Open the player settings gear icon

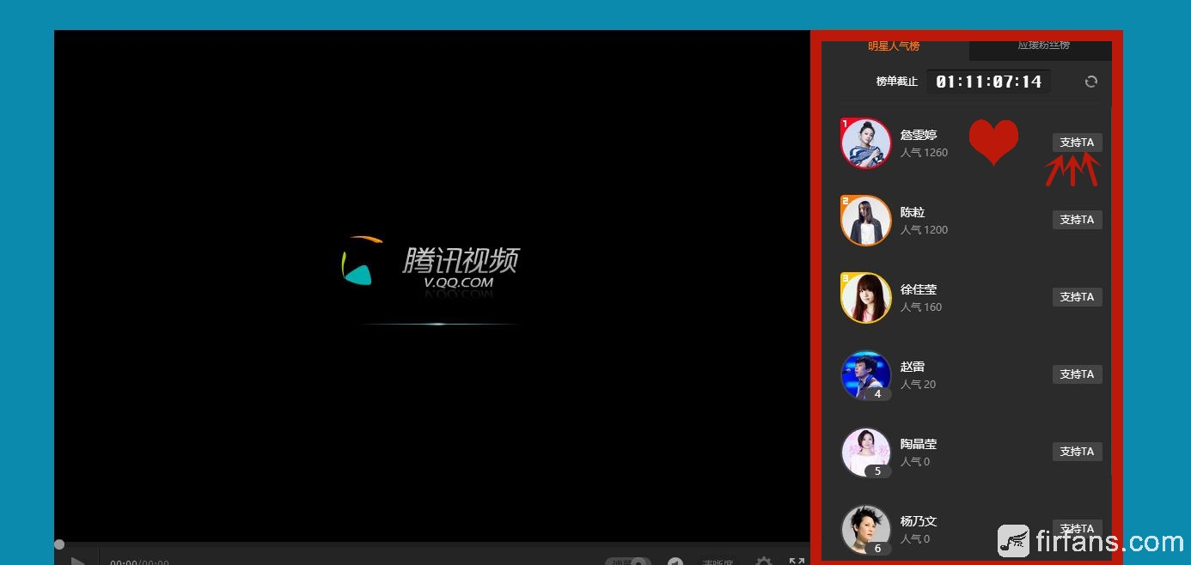[763, 562]
